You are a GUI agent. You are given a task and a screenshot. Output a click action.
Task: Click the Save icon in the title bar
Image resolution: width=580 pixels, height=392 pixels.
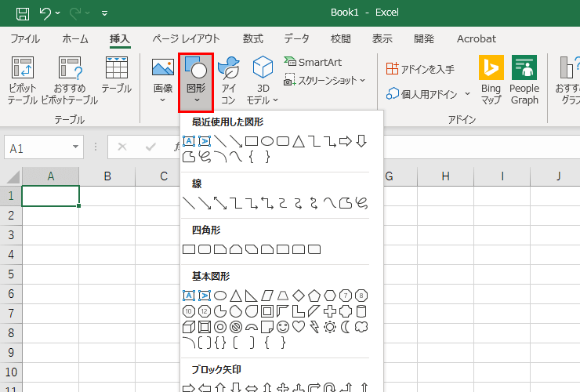23,13
